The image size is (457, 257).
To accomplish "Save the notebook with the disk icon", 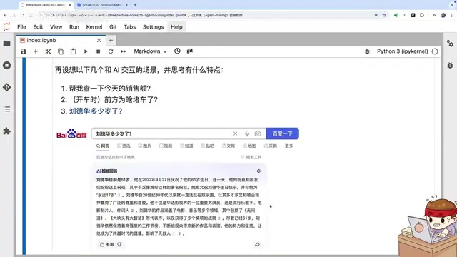I will (x=24, y=51).
